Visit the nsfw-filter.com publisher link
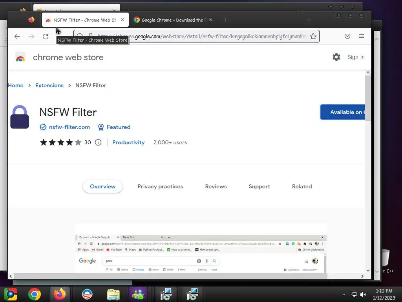Viewport: 402px width, 302px height. pyautogui.click(x=69, y=127)
